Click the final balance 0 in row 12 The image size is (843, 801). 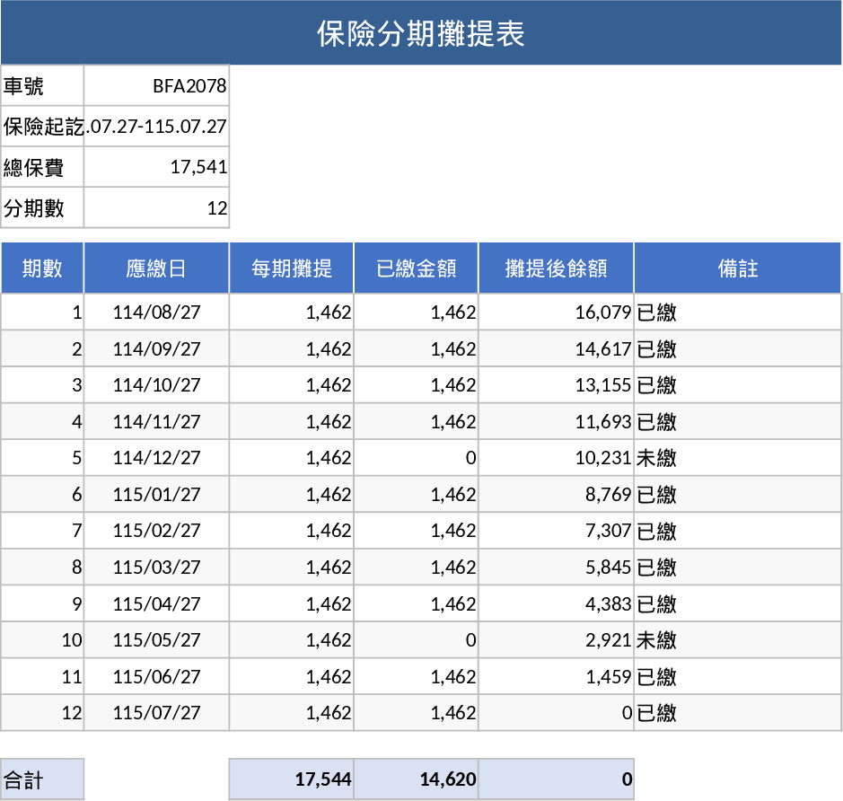pos(556,712)
